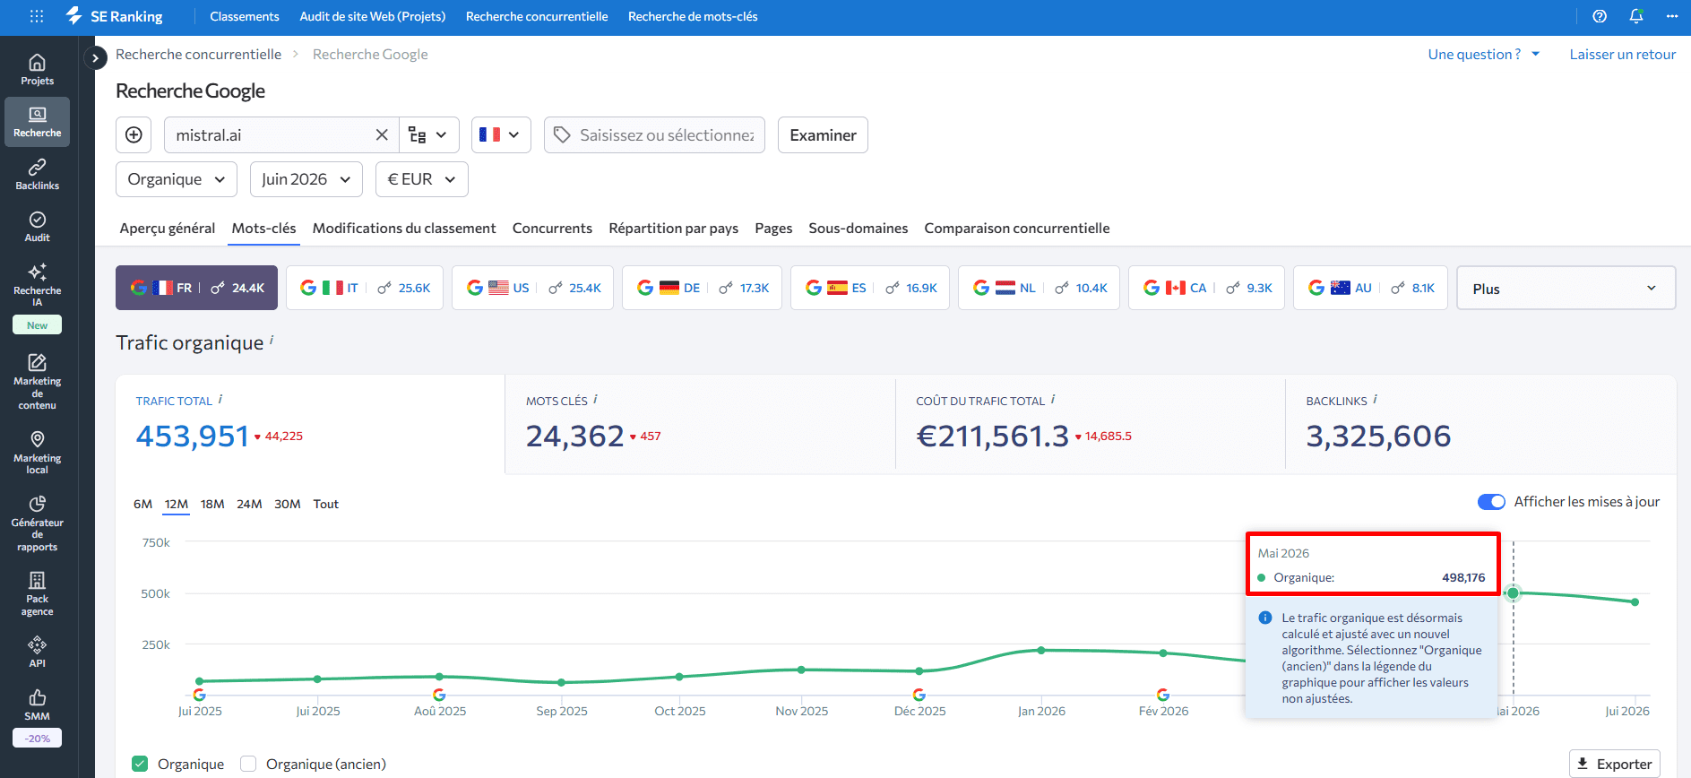This screenshot has width=1691, height=778.
Task: Open Marketing de contenu in sidebar
Action: (37, 382)
